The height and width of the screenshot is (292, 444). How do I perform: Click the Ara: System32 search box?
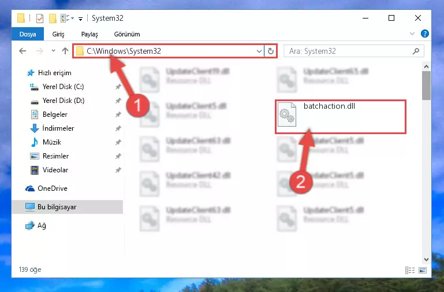pos(354,51)
